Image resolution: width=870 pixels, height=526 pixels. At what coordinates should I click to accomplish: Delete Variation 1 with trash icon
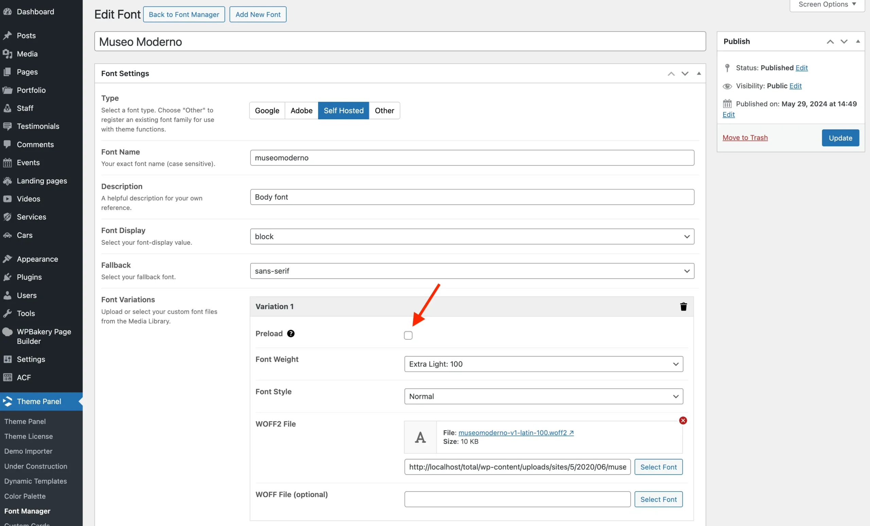[683, 306]
